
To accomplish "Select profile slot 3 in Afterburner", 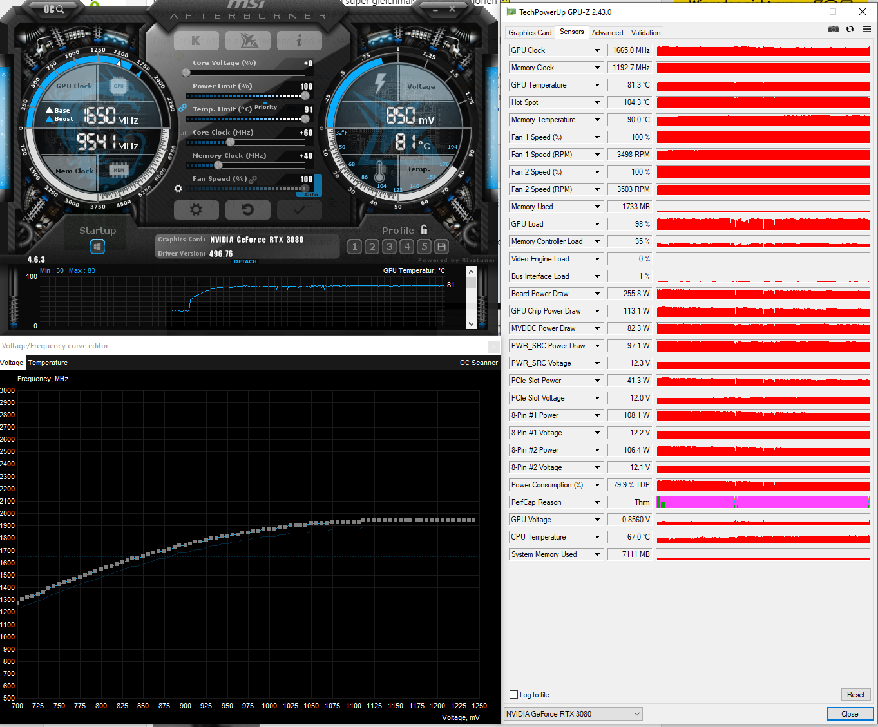I will coord(389,247).
